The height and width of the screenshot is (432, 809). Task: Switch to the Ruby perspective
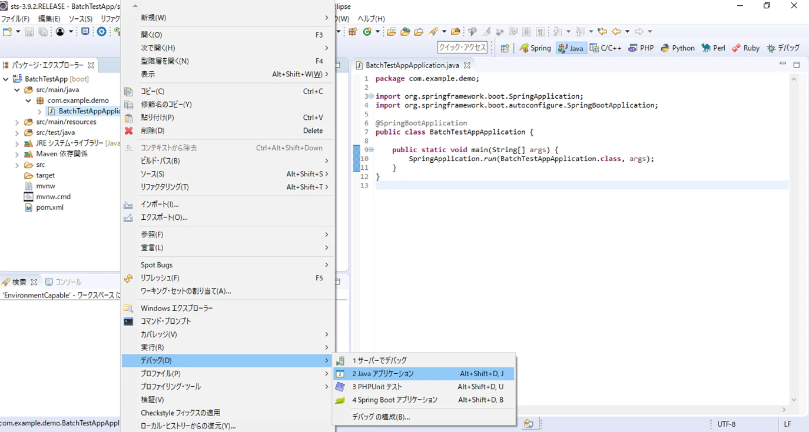746,48
